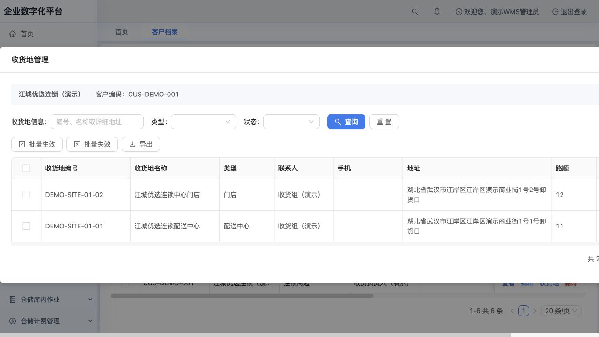Switch to the 客户档案 tab
Screen dimensions: 599x337
165,32
